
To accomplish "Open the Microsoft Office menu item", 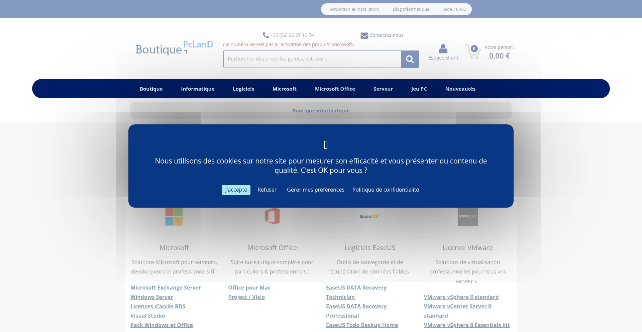I will pyautogui.click(x=335, y=89).
